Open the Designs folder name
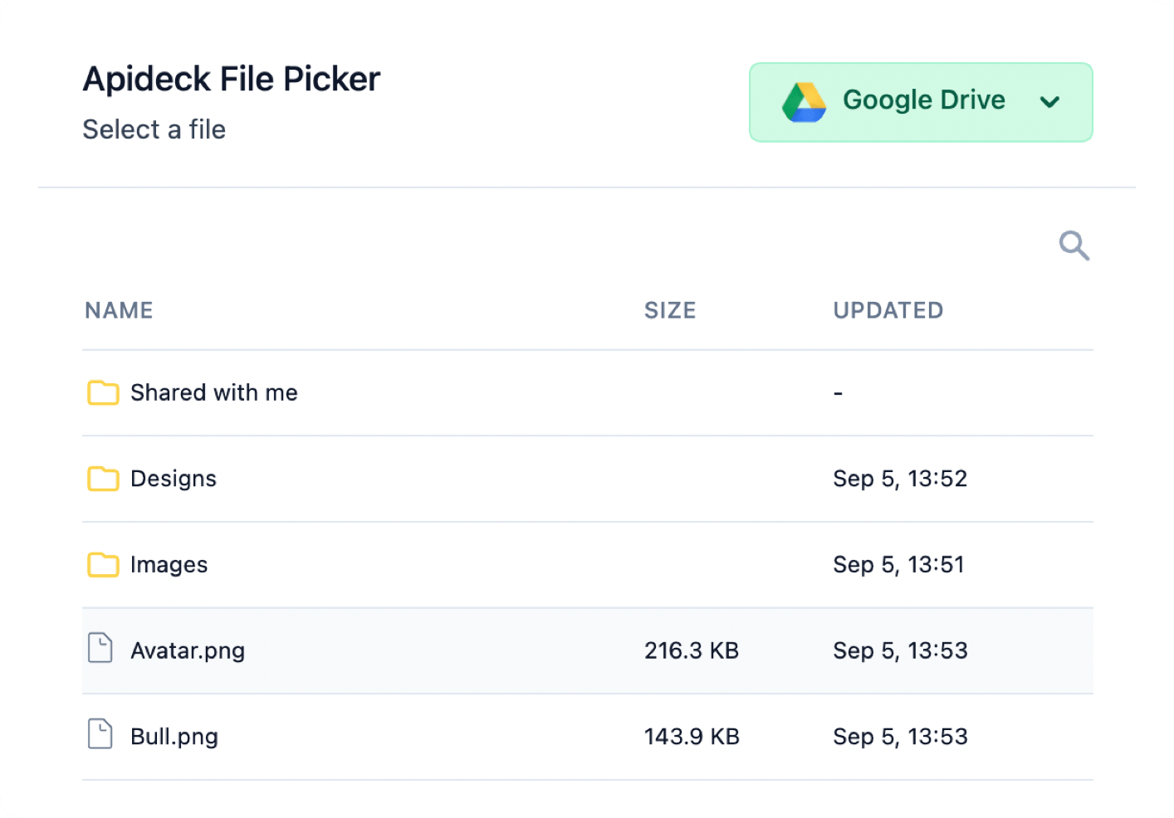Image resolution: width=1174 pixels, height=818 pixels. [174, 479]
